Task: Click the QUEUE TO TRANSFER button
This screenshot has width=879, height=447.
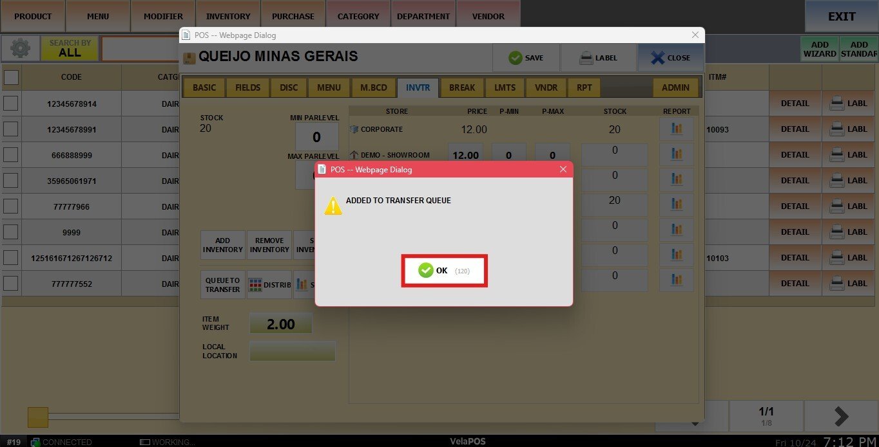Action: (x=222, y=285)
